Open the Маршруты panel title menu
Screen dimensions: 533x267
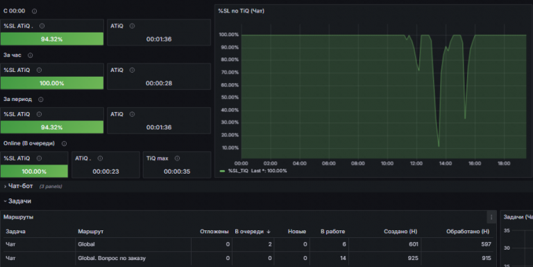[18, 217]
